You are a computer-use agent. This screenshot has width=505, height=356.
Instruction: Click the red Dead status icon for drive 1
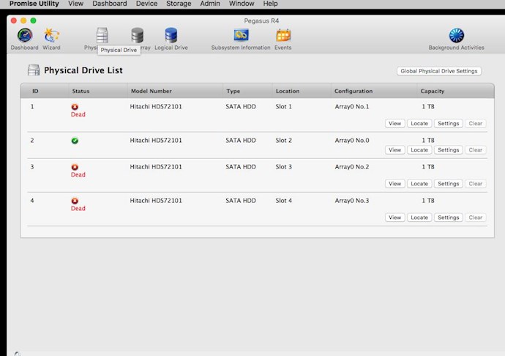click(x=75, y=107)
